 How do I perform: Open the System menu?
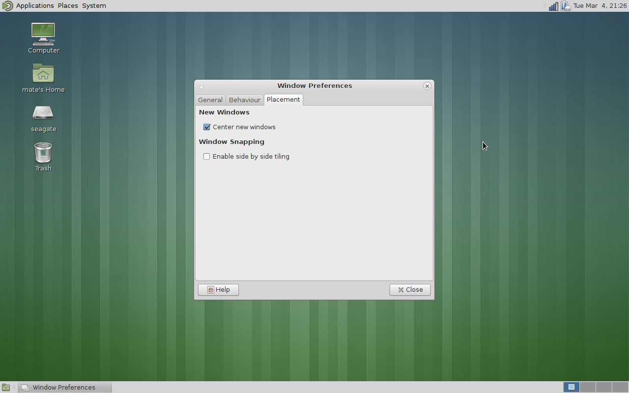[94, 6]
